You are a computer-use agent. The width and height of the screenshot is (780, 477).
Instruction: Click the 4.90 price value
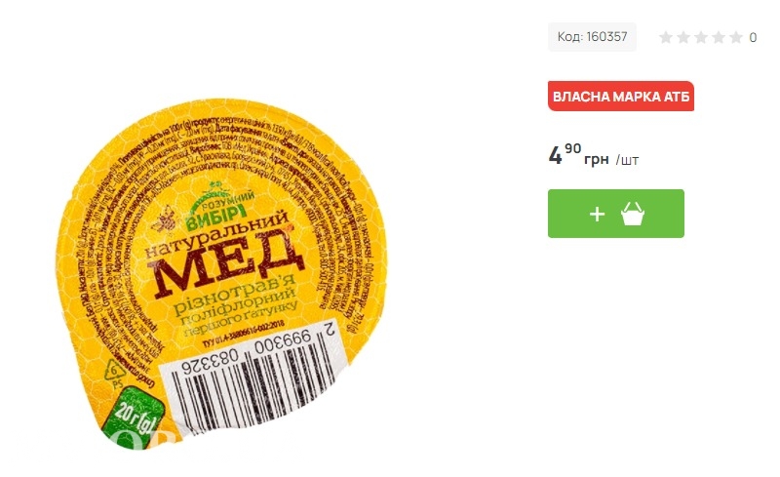click(565, 154)
